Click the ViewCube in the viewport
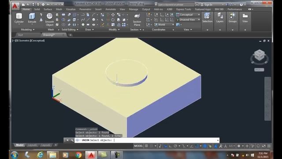The width and height of the screenshot is (282, 159). (260, 55)
